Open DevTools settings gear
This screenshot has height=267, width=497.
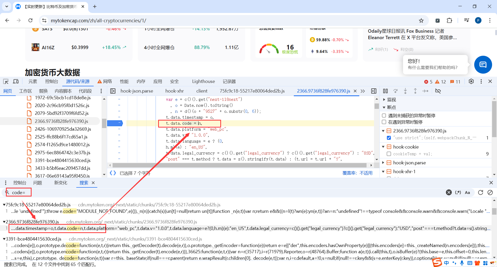tap(471, 81)
